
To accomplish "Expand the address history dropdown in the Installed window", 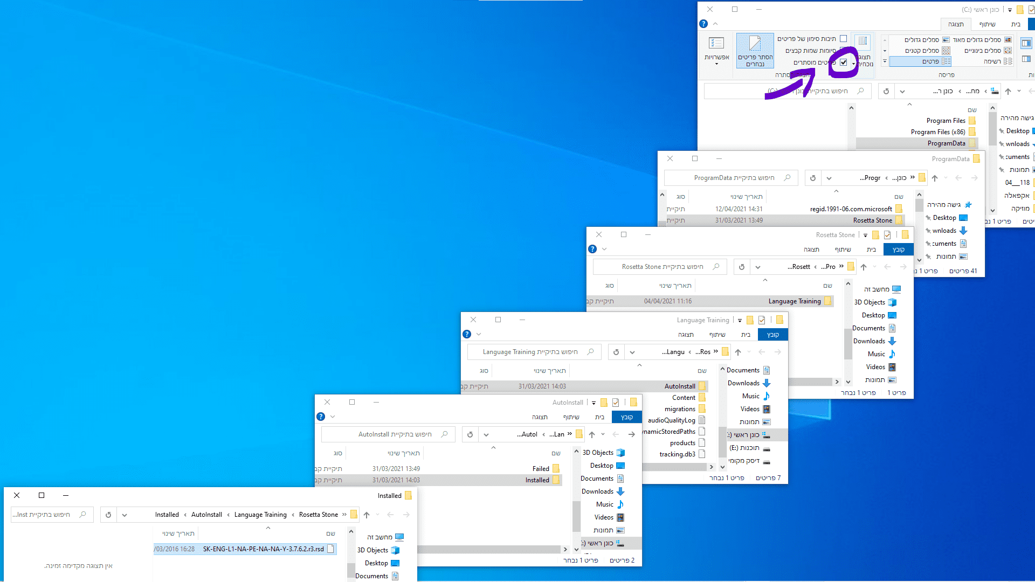I will pyautogui.click(x=125, y=515).
